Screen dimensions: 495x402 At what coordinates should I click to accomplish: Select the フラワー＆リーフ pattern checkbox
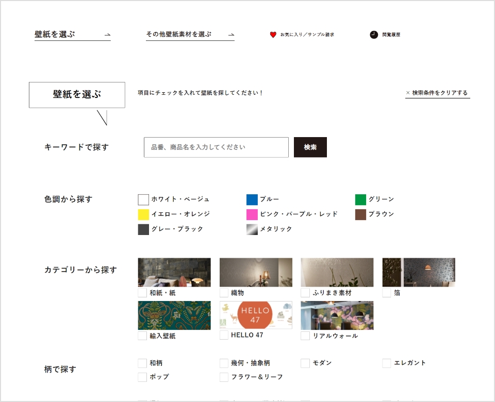coord(223,377)
